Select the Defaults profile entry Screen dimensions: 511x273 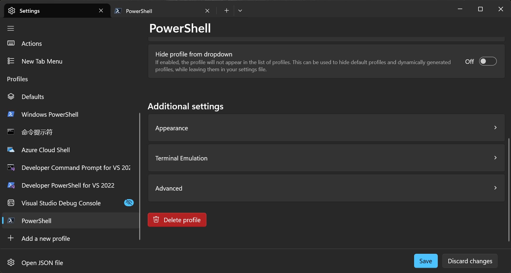pos(71,97)
